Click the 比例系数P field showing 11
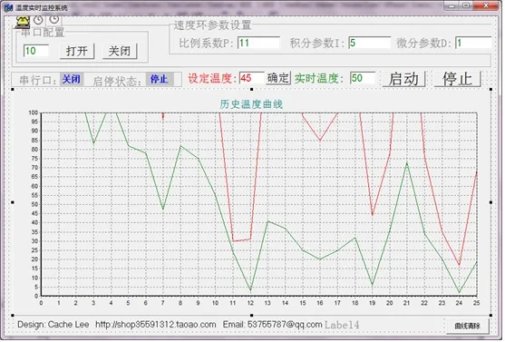Viewport: 505px width, 342px height. 258,43
